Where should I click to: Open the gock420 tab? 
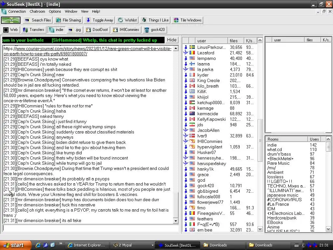point(154,30)
